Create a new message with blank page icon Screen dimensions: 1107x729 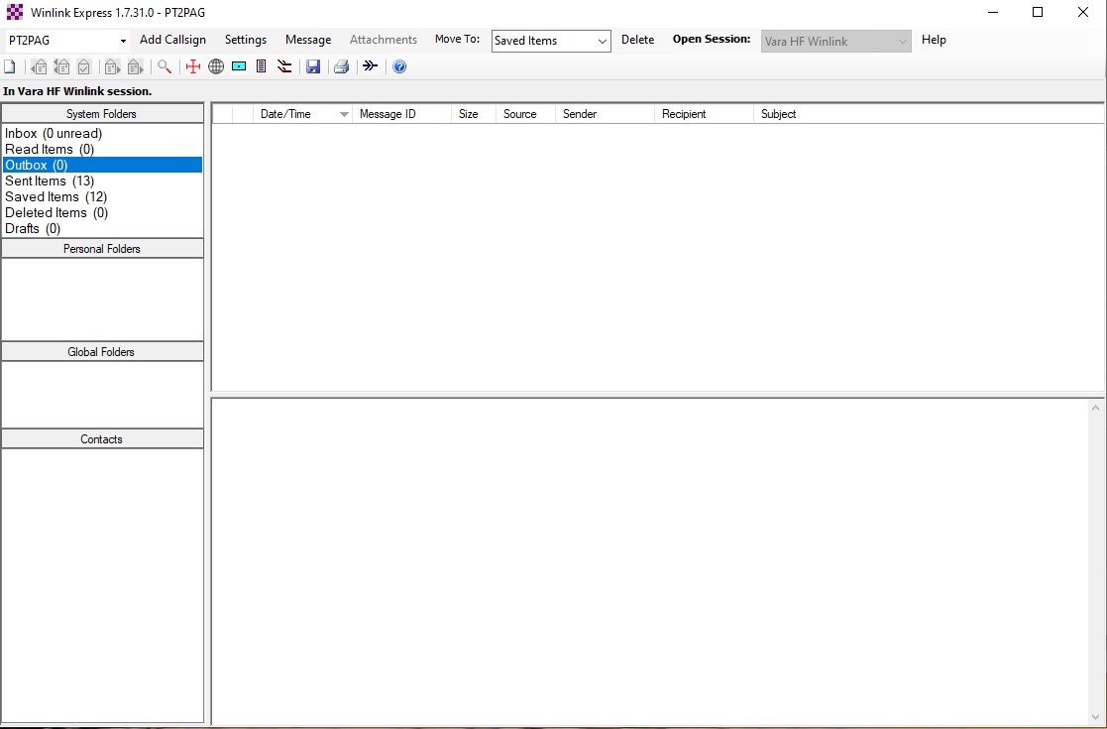click(10, 67)
